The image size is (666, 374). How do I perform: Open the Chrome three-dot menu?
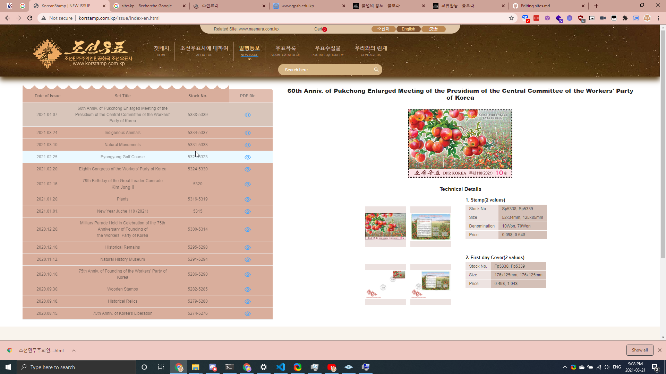(x=658, y=18)
